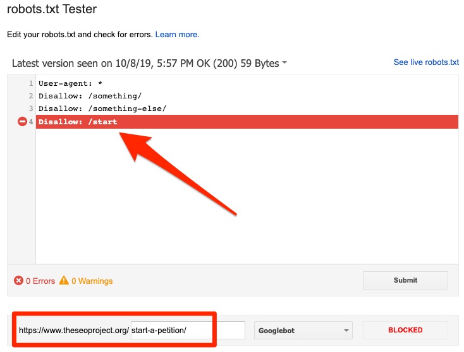The height and width of the screenshot is (352, 464).
Task: Click the '0 Warnings' label
Action: (x=92, y=281)
